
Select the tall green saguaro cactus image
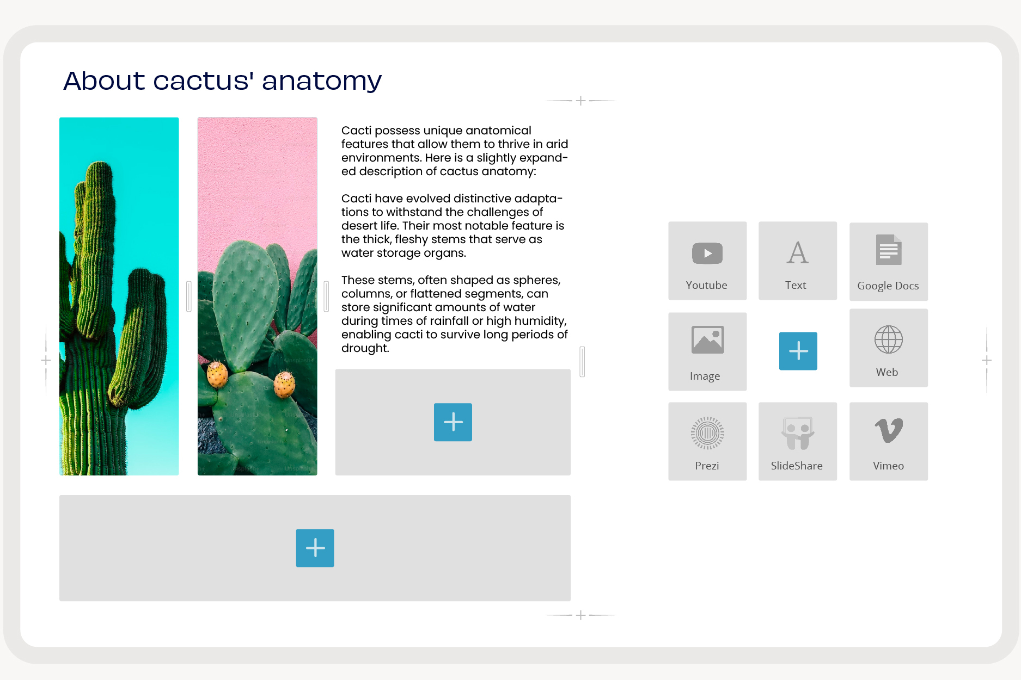coord(119,296)
